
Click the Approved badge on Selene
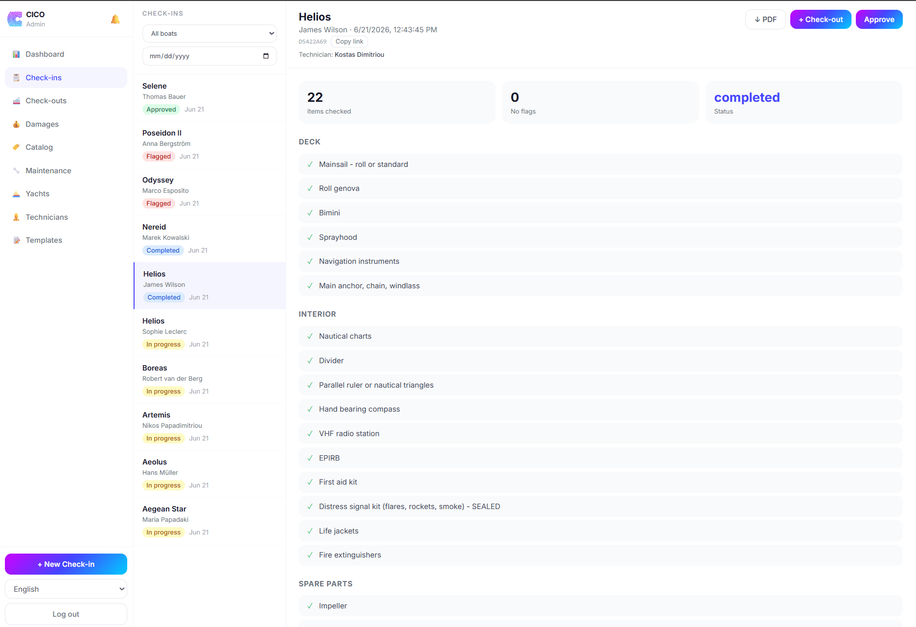click(161, 110)
